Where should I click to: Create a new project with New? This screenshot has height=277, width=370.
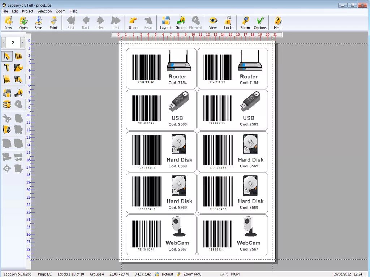8,23
